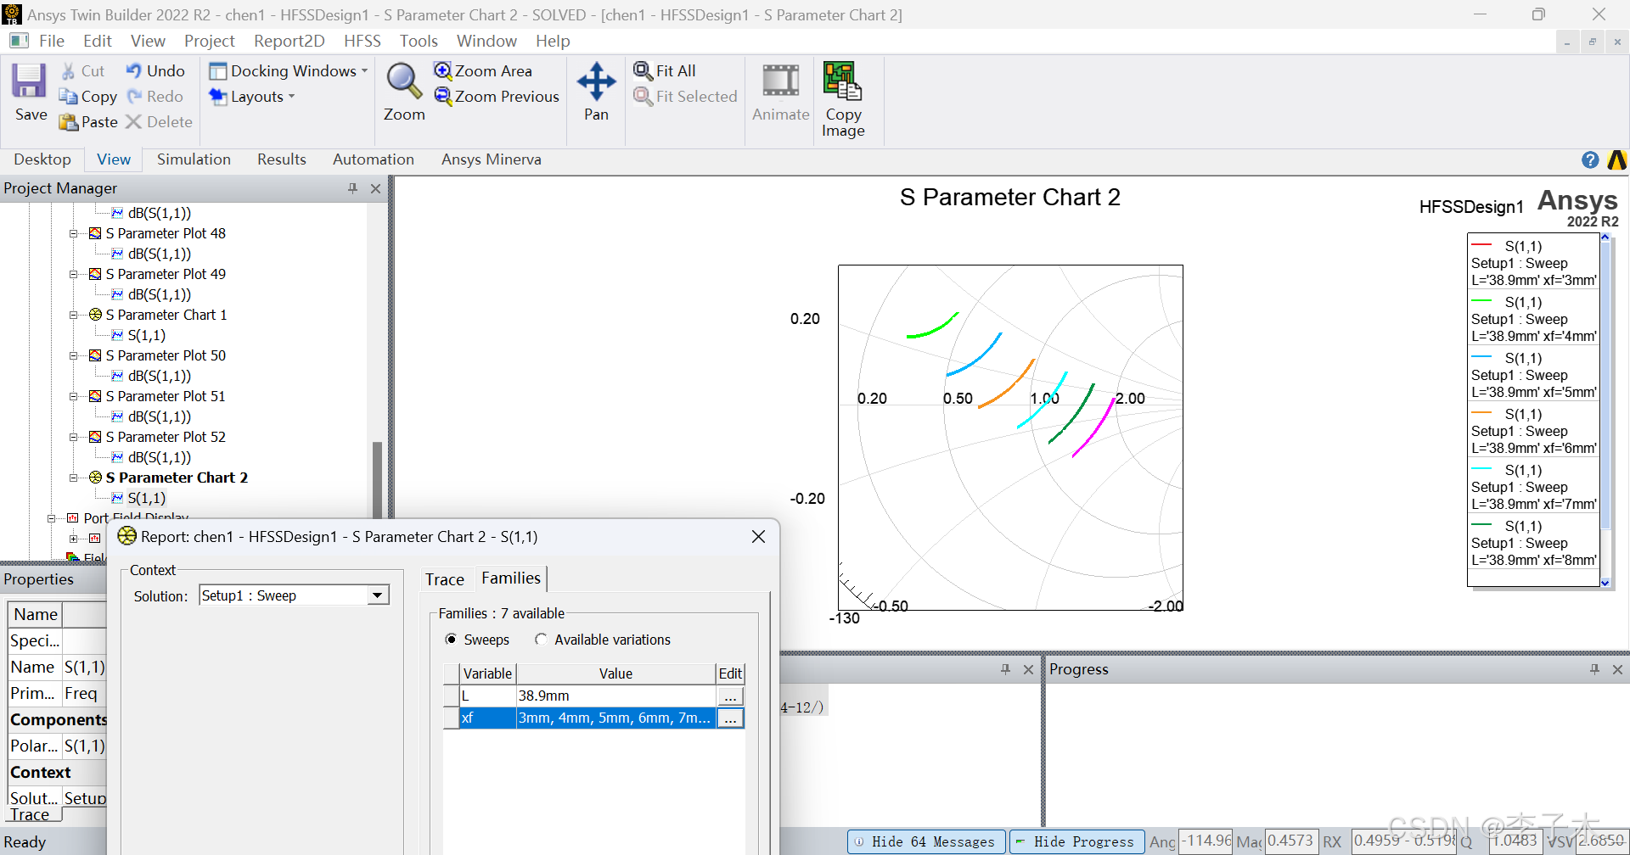This screenshot has width=1630, height=855.
Task: Click the Undo arrow icon
Action: tap(134, 71)
